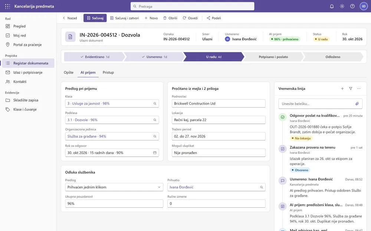Attach a file to the note

tap(357, 104)
